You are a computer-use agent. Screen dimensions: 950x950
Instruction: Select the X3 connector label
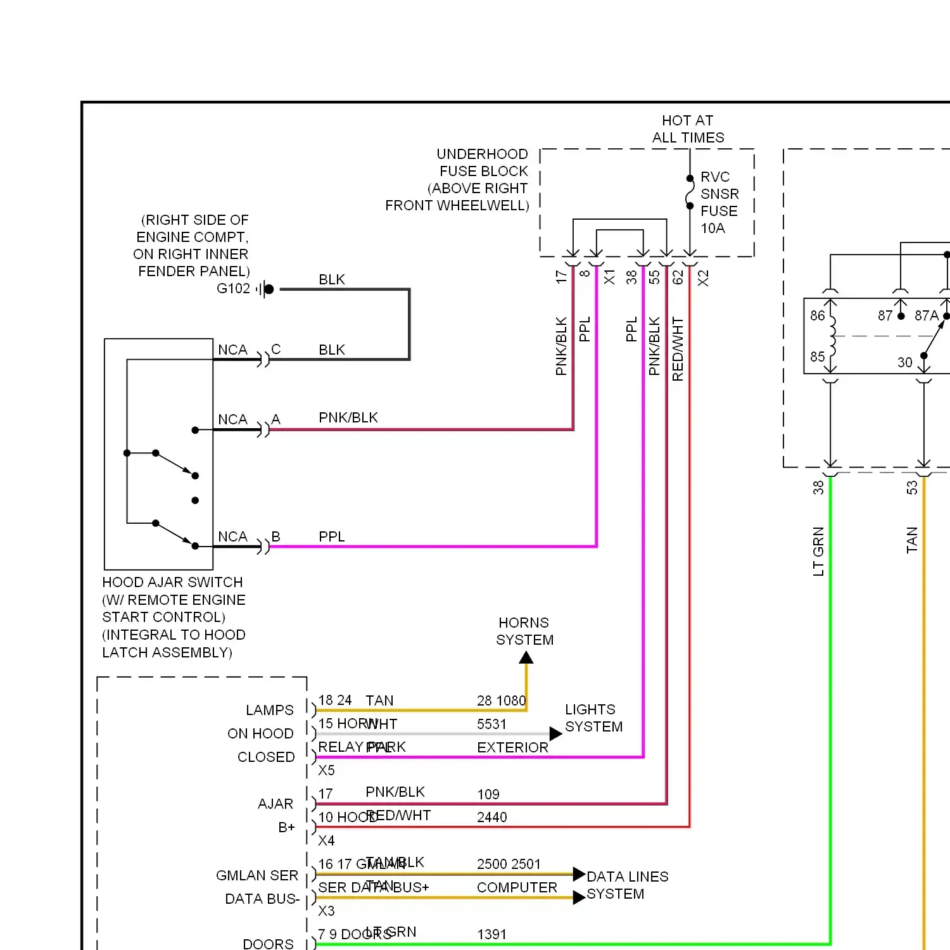tap(326, 911)
